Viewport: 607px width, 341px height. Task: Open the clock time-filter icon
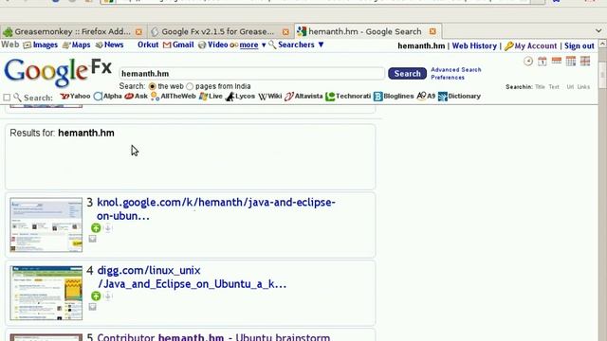tap(528, 61)
